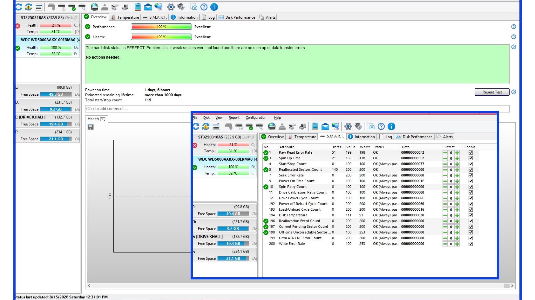Click the envelope email icon in the topmost toolbar

(148, 7)
